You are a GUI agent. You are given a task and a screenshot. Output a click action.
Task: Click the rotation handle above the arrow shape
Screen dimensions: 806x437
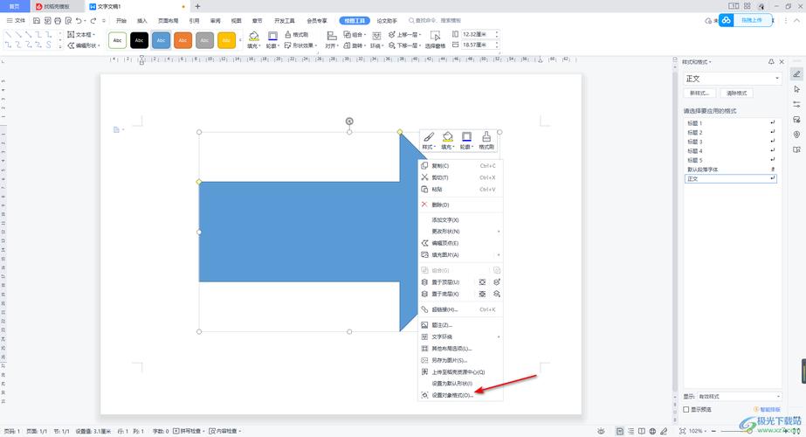click(x=349, y=121)
